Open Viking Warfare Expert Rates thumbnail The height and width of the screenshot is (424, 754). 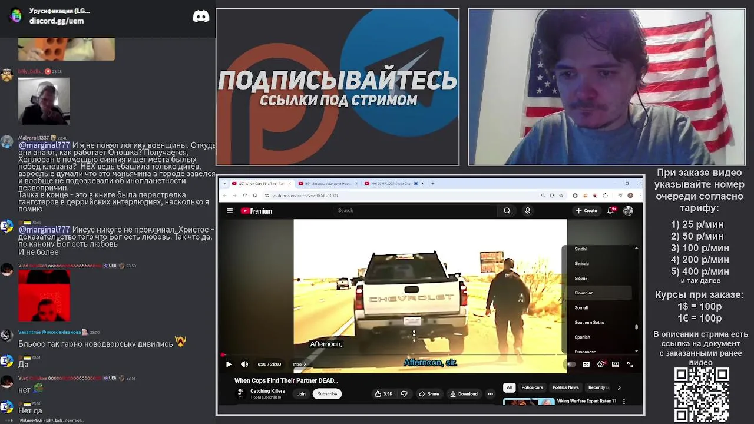(x=529, y=402)
